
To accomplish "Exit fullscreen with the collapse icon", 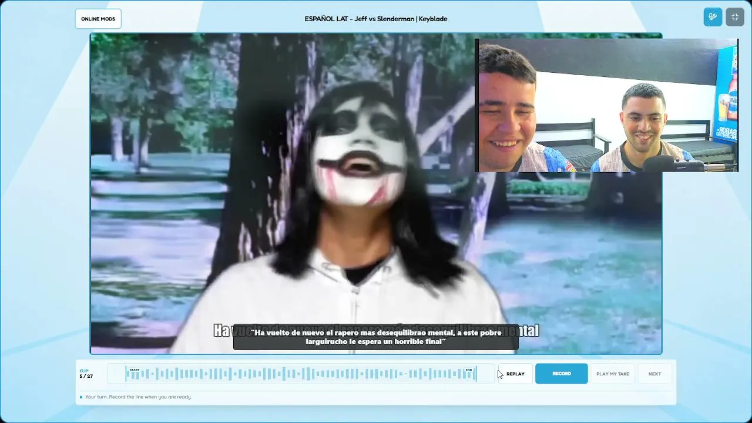I will (735, 17).
